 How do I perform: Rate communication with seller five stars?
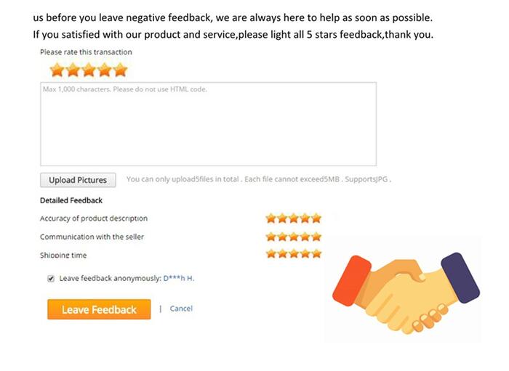316,237
